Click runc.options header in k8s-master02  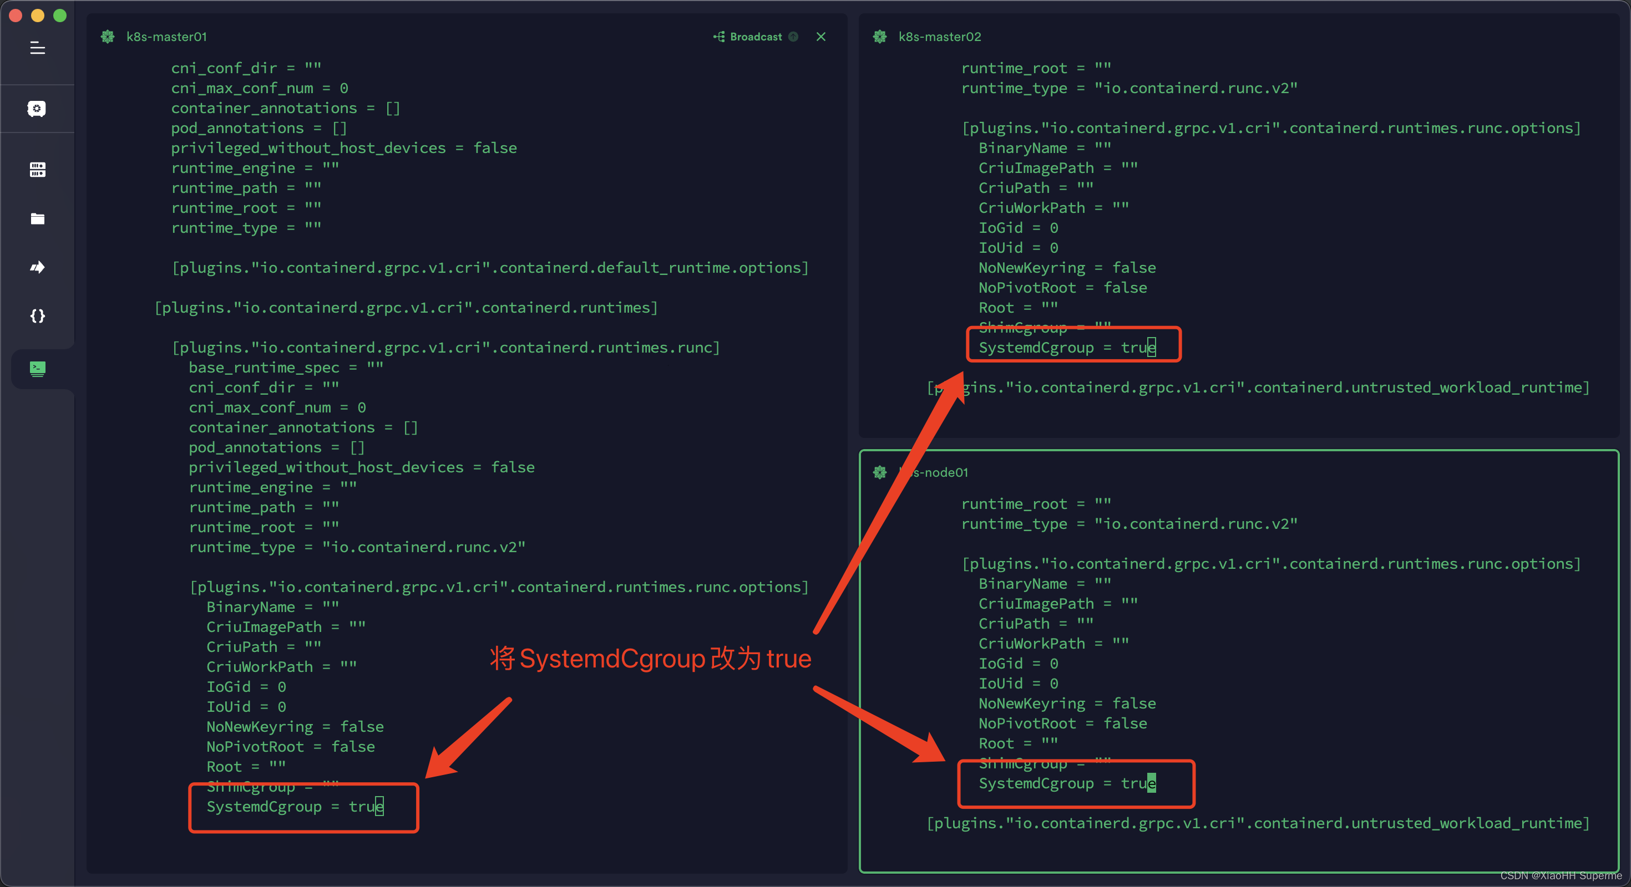pos(1272,128)
